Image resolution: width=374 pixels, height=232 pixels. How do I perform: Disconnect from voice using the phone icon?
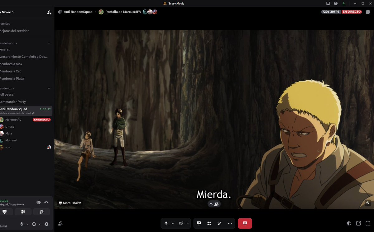pos(46,202)
